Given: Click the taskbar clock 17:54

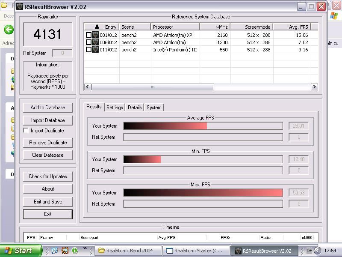Looking at the screenshot, I should pyautogui.click(x=330, y=251).
